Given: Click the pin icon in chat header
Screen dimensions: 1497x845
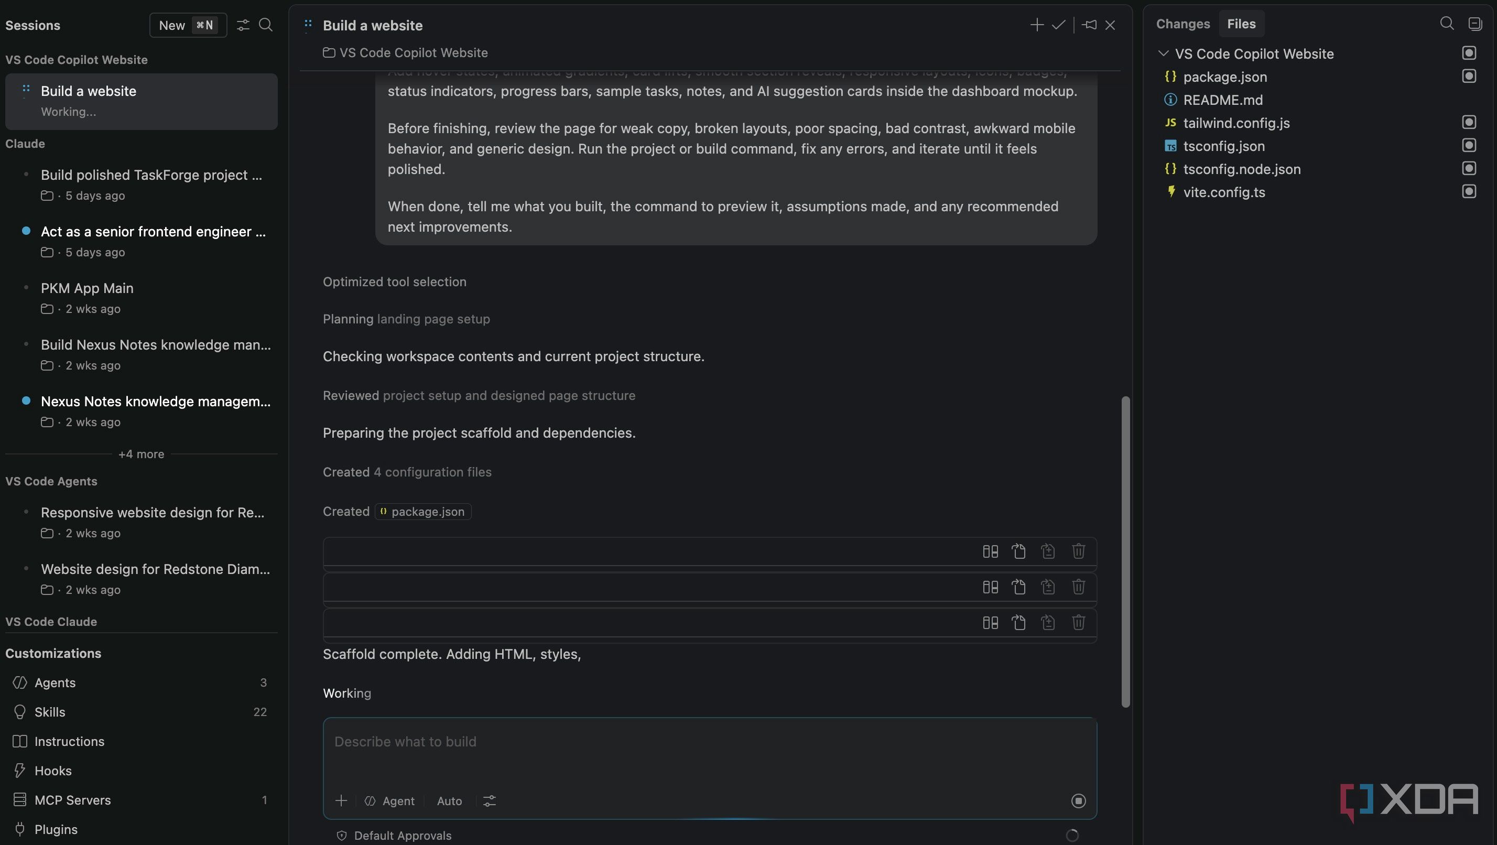Looking at the screenshot, I should tap(1090, 25).
